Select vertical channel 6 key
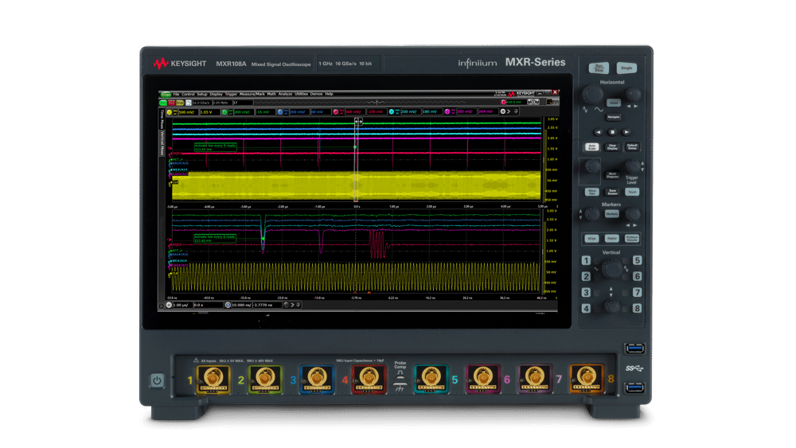The width and height of the screenshot is (796, 448). pos(637,276)
